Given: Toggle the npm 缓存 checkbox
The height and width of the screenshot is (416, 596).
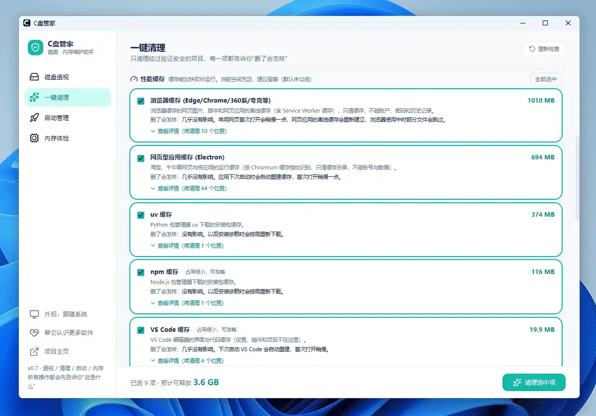Looking at the screenshot, I should [141, 273].
